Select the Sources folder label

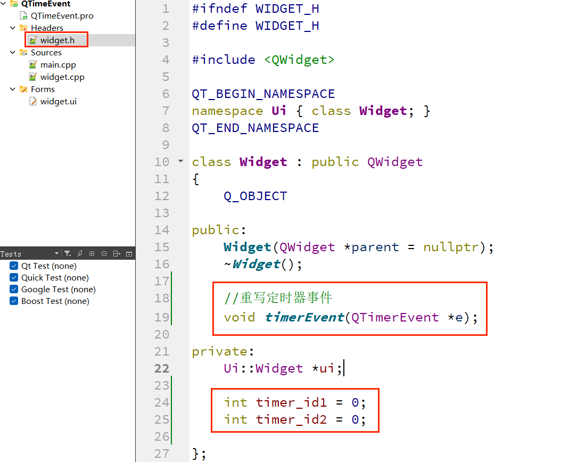(46, 52)
